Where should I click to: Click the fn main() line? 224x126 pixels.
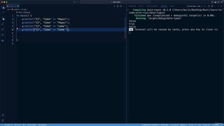24,15
